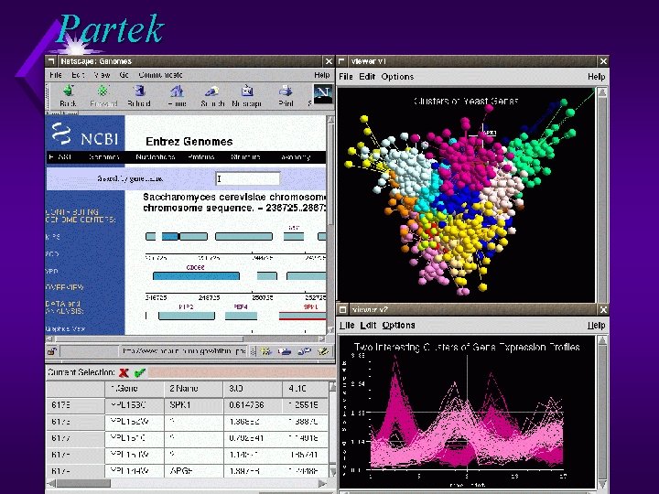
Task: Reload the Netscape page
Action: pyautogui.click(x=139, y=96)
